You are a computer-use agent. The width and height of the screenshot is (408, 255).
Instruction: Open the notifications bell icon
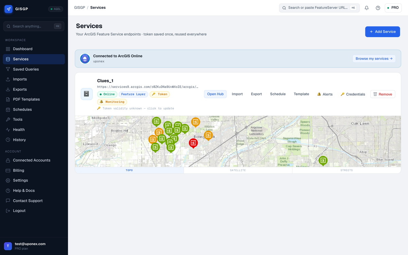pos(367,8)
